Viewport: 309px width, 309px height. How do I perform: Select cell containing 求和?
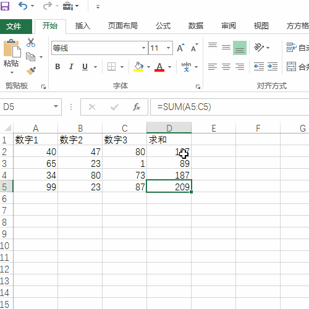click(169, 140)
